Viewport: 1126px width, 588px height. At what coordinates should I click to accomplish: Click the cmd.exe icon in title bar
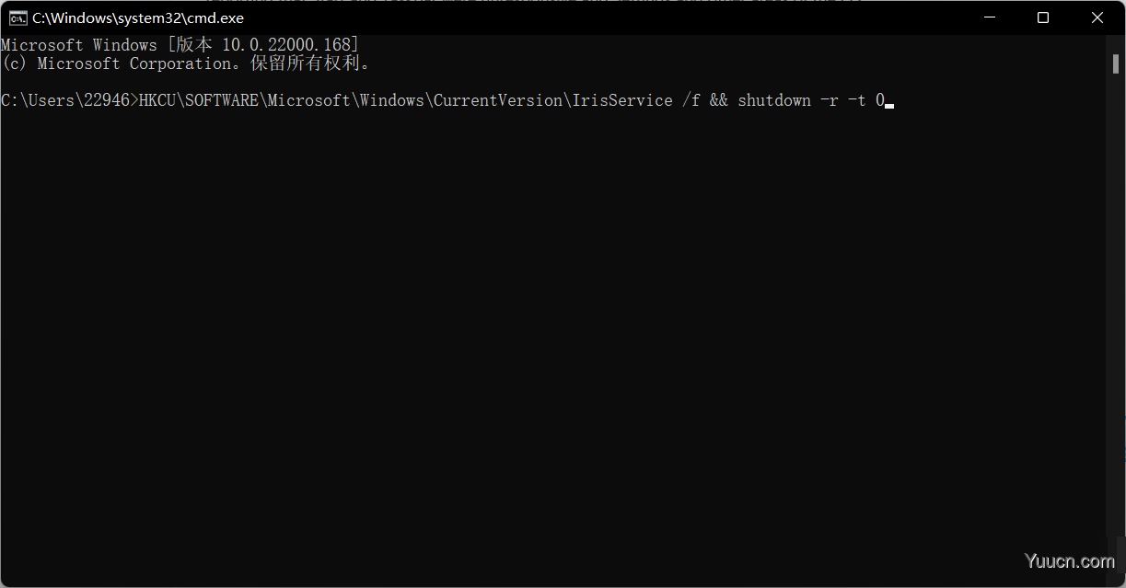point(17,17)
